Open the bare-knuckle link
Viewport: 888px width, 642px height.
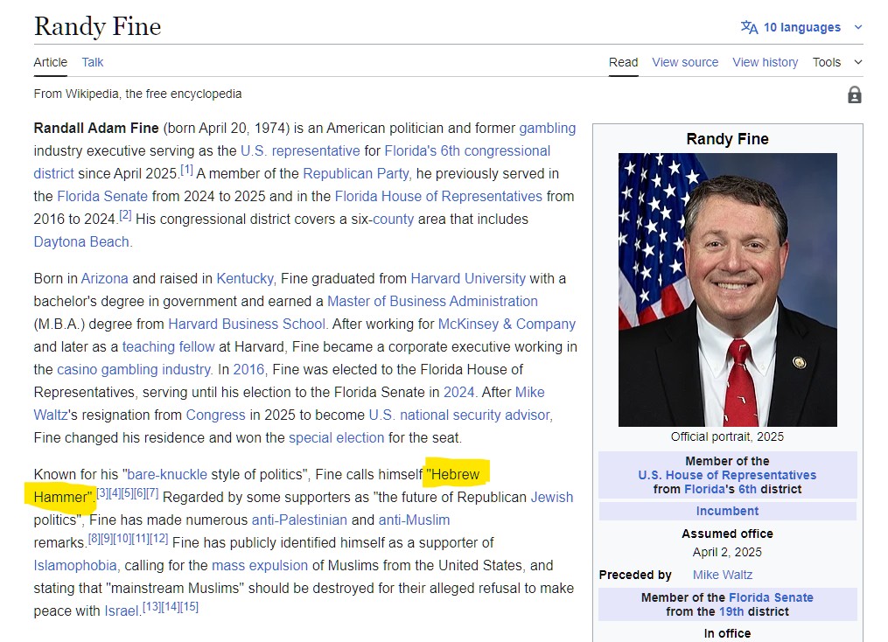click(167, 474)
